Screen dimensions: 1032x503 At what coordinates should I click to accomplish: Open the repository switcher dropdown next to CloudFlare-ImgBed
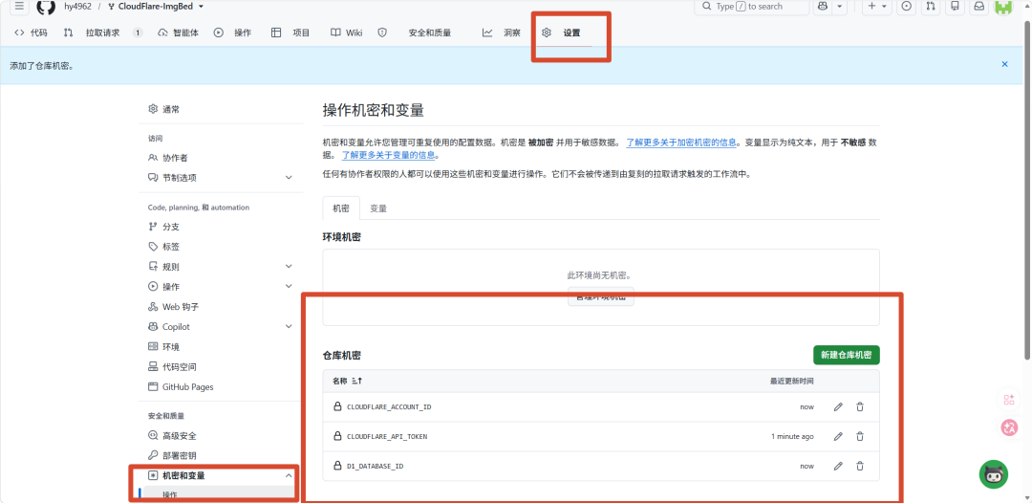pos(201,7)
